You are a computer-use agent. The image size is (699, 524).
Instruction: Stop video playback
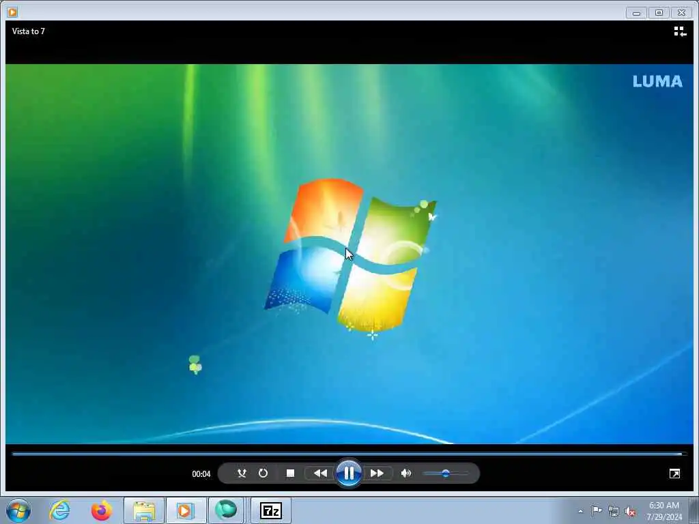pyautogui.click(x=290, y=474)
